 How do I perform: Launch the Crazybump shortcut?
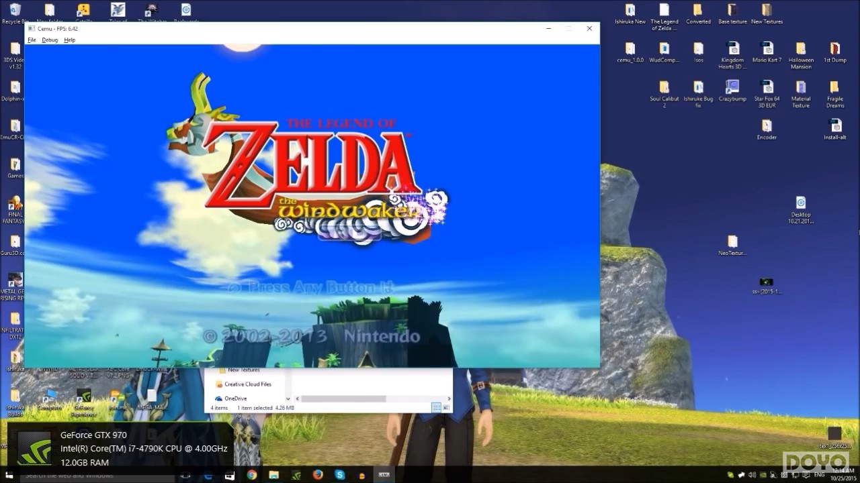[x=732, y=91]
